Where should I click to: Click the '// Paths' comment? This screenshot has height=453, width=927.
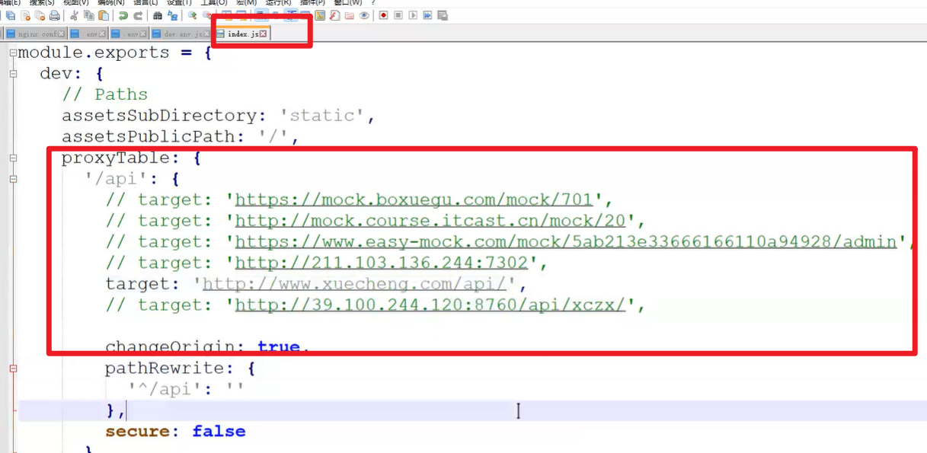pos(105,94)
